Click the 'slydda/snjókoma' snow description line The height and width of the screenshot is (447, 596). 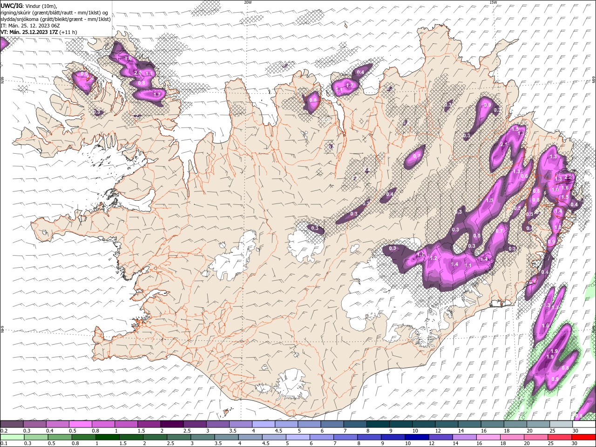tap(56, 19)
